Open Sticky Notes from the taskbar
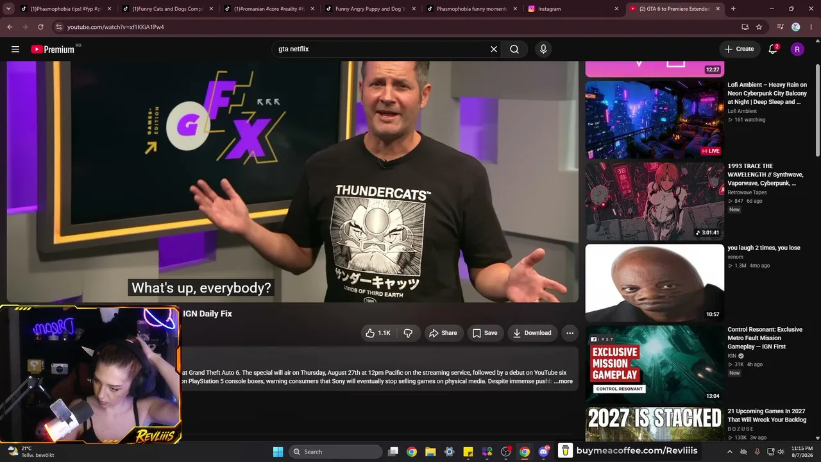The height and width of the screenshot is (462, 821). point(468,452)
